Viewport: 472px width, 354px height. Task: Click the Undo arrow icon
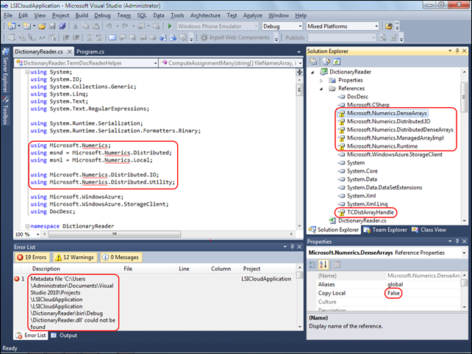[x=109, y=26]
